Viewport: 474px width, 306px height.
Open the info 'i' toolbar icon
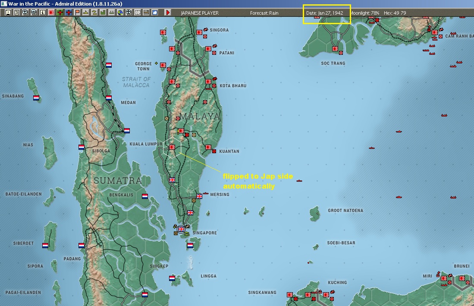click(x=43, y=13)
